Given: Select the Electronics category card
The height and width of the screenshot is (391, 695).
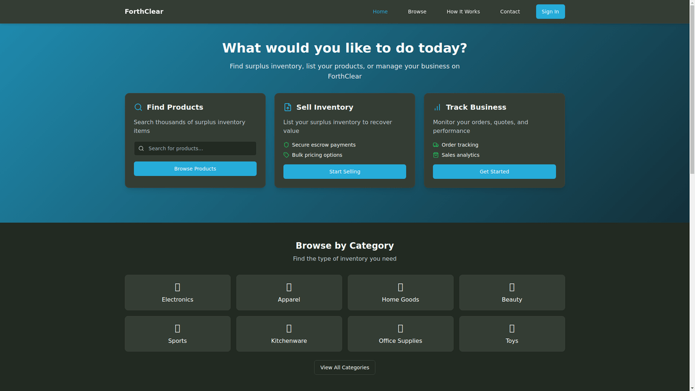Looking at the screenshot, I should pos(177,293).
